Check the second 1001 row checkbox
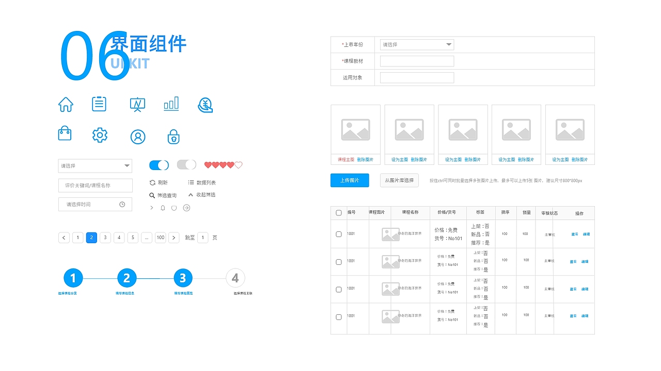 (339, 262)
